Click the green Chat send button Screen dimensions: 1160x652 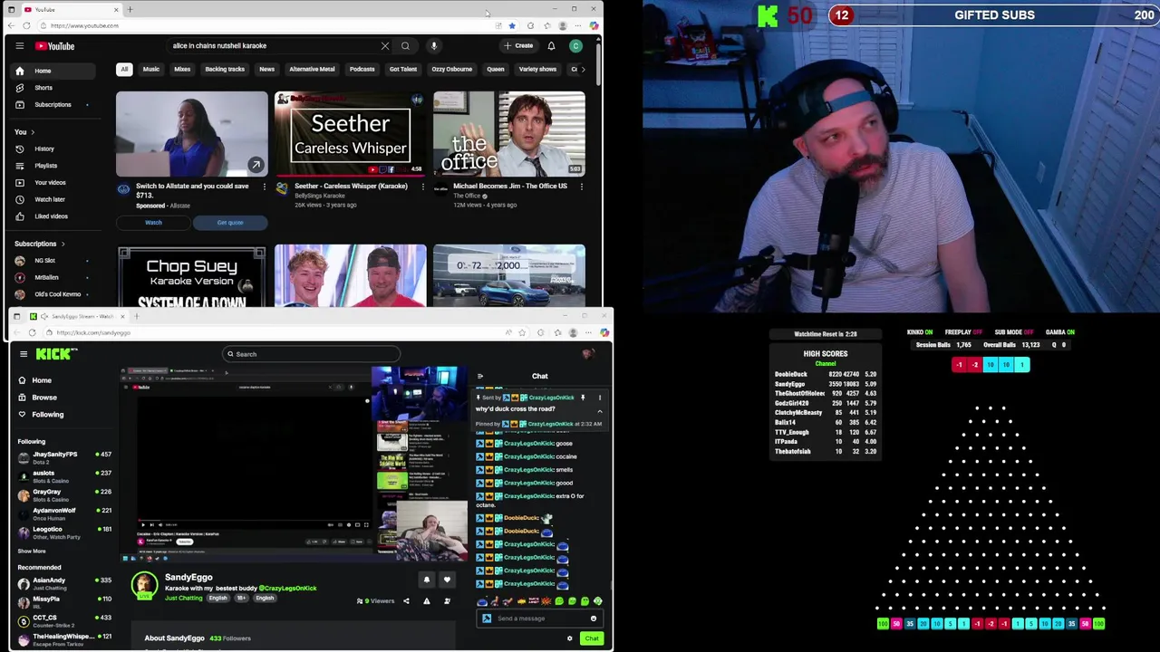[x=591, y=638]
